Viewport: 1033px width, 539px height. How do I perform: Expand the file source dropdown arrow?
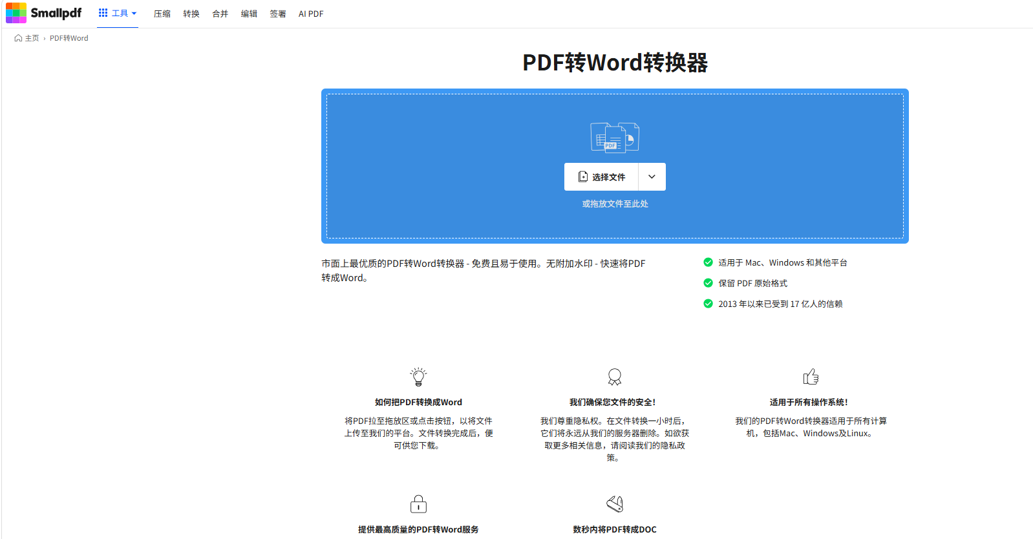click(x=652, y=176)
